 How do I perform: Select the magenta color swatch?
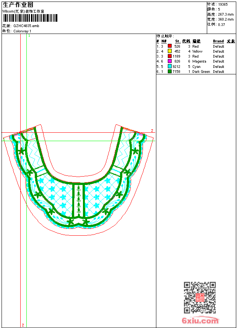(x=170, y=61)
